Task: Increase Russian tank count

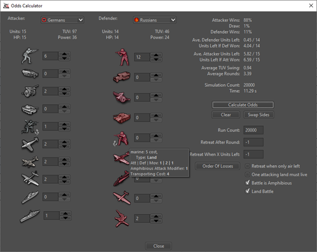Action: (156, 115)
